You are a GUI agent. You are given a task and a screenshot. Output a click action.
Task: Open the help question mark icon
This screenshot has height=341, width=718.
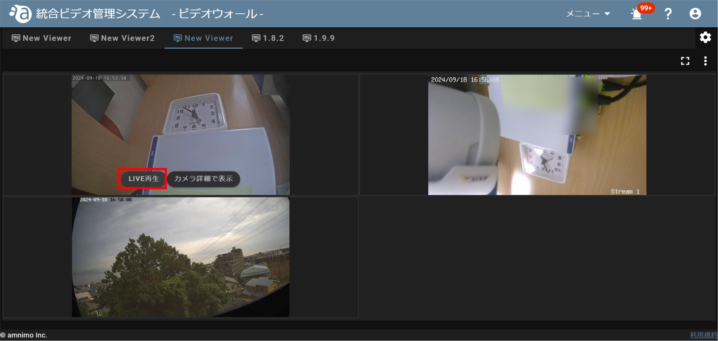click(x=668, y=14)
